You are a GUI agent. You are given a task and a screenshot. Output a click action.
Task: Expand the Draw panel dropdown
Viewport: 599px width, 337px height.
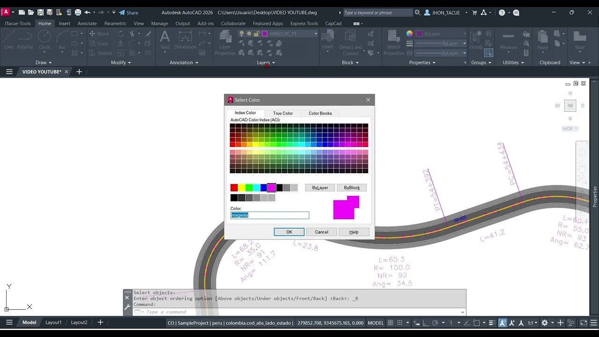coord(44,62)
